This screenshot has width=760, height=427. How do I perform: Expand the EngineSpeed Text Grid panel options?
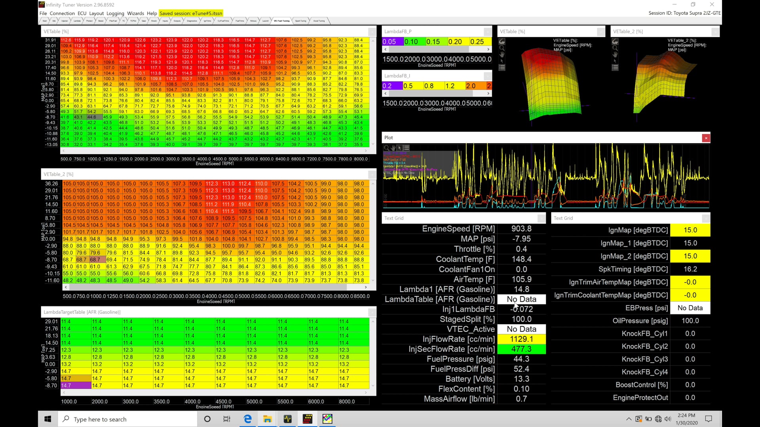click(x=541, y=218)
